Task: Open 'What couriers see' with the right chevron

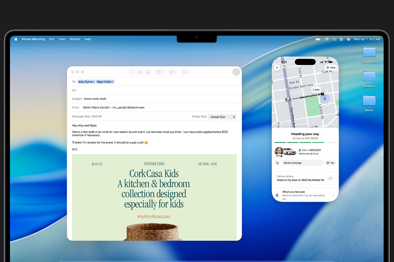Action: (x=333, y=195)
